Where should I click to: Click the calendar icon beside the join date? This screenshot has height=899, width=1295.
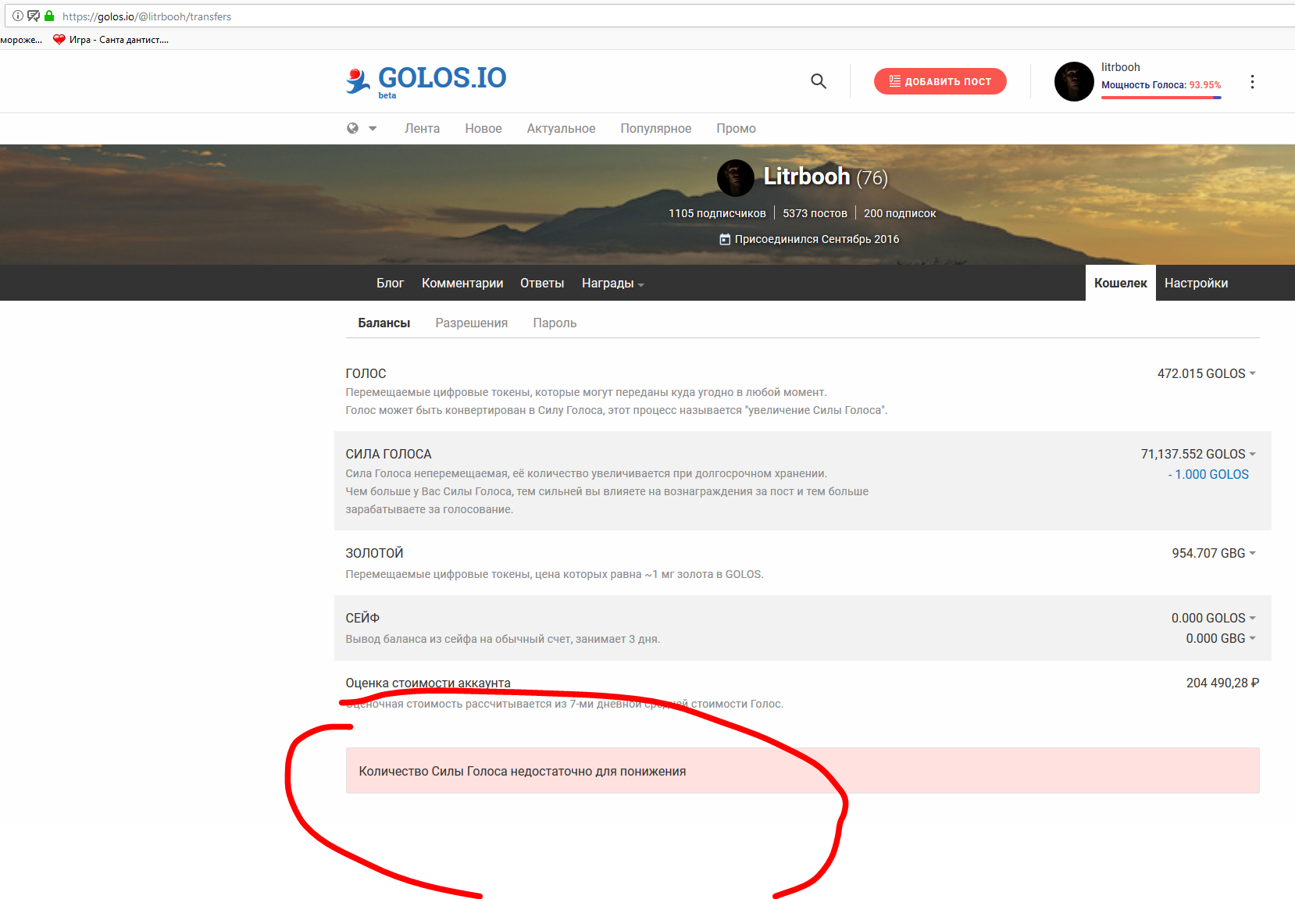(x=725, y=239)
